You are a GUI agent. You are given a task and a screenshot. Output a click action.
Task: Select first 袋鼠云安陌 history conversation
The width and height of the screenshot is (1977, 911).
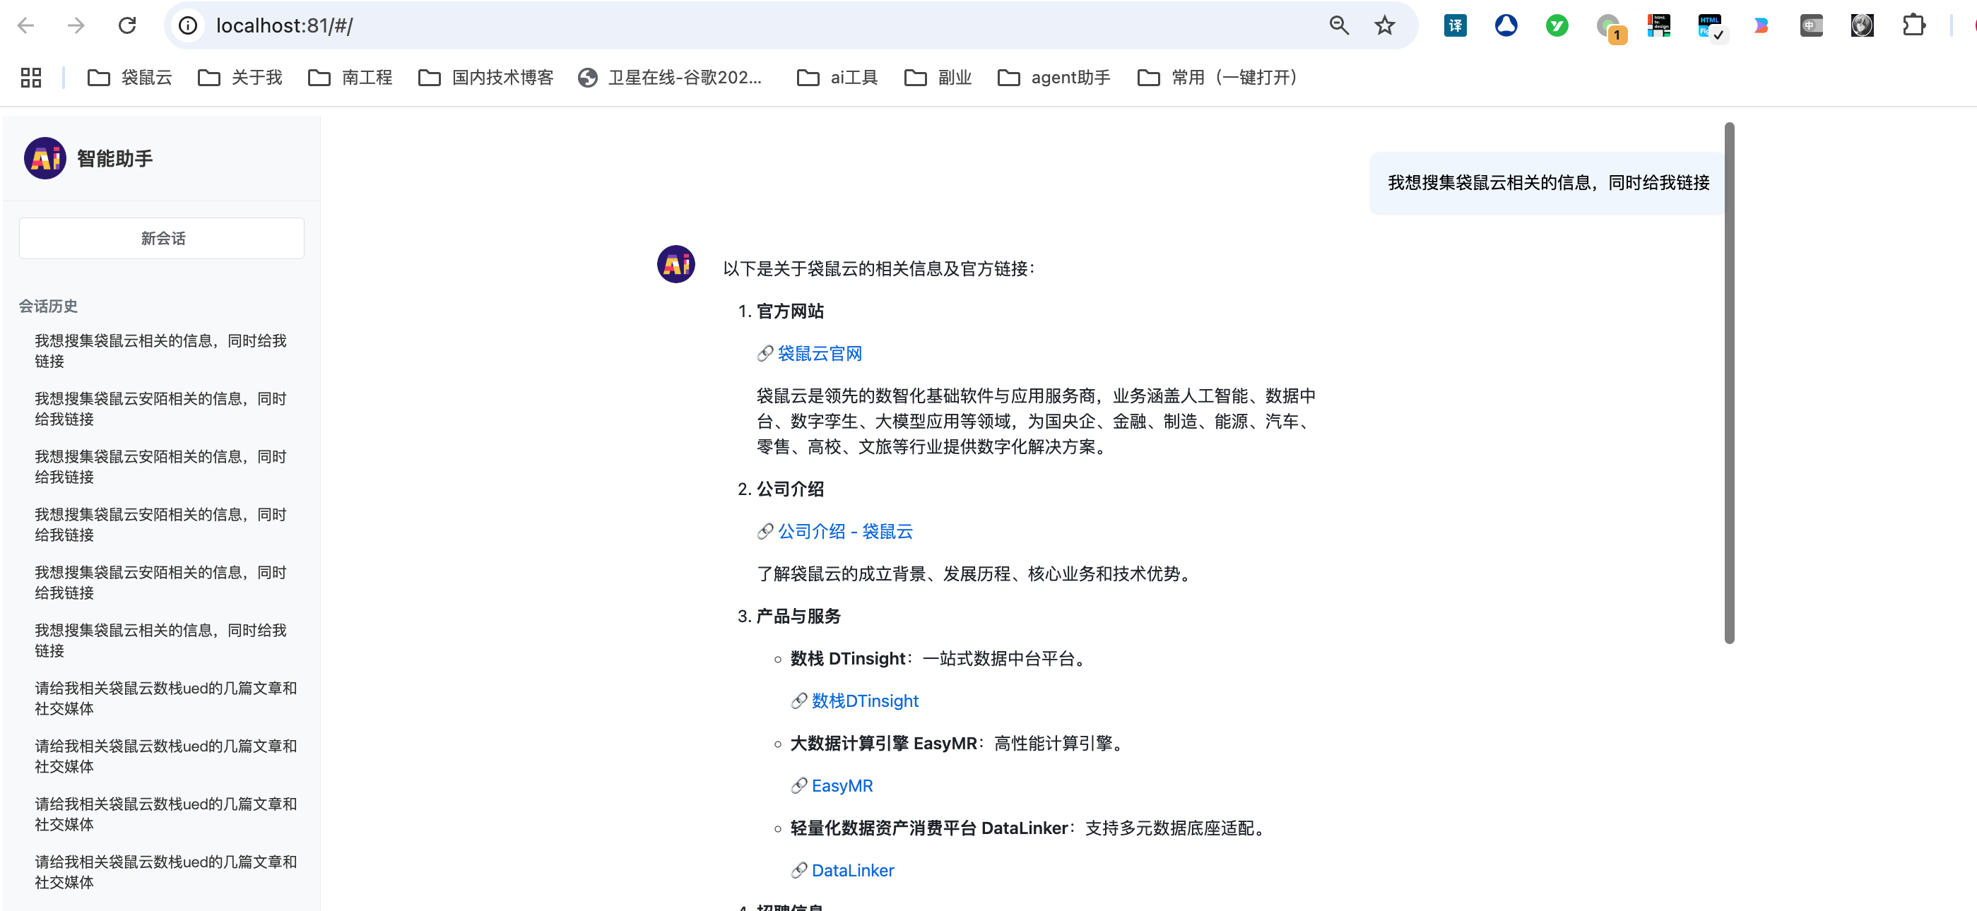(x=162, y=409)
